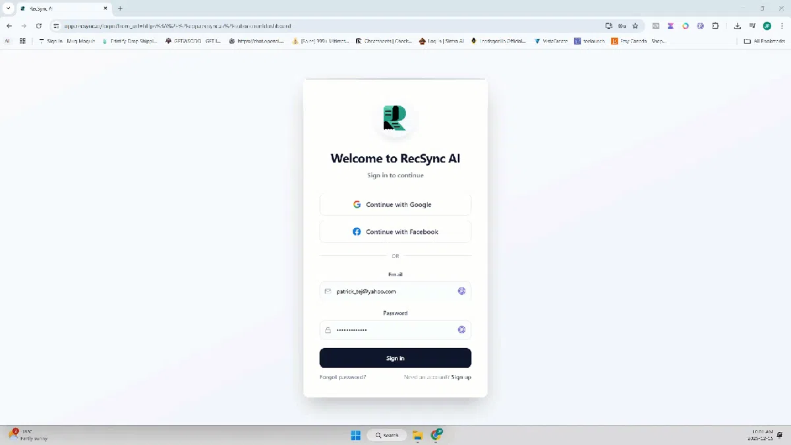The image size is (791, 445).
Task: Close the RecSync AI tab
Action: (x=105, y=9)
